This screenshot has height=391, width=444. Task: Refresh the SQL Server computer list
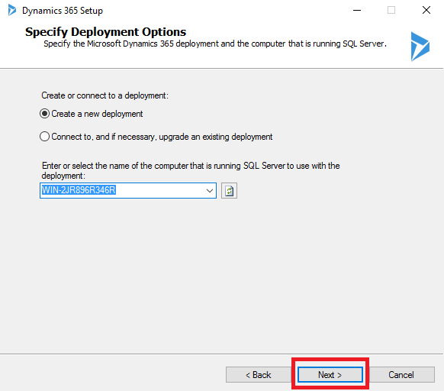pyautogui.click(x=229, y=191)
